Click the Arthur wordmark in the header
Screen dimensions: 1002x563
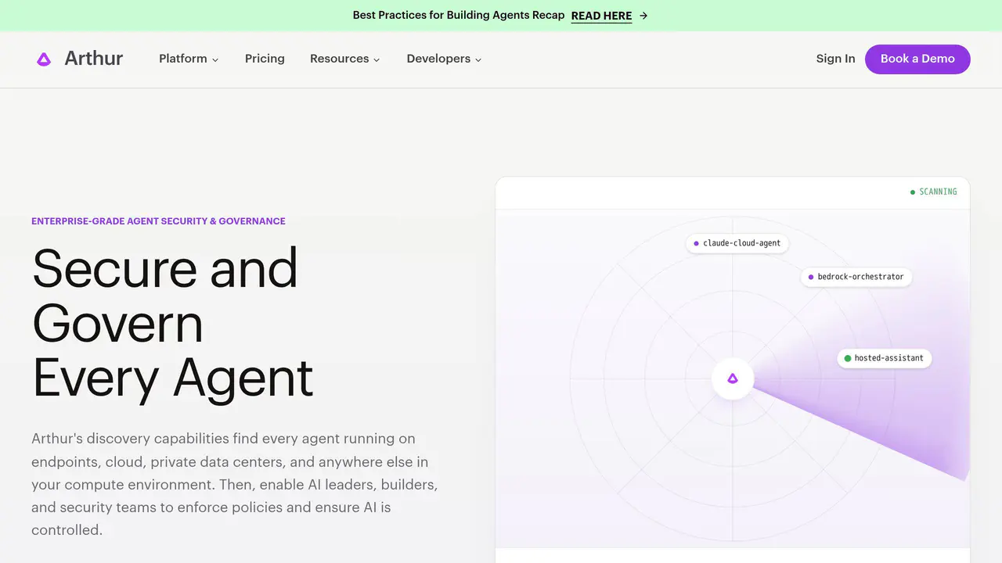(94, 59)
